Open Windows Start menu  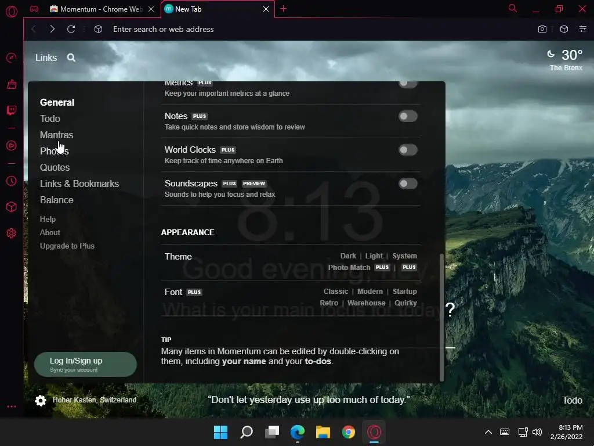click(x=220, y=432)
